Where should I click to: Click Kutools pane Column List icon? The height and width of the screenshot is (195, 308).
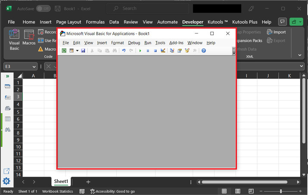click(7, 119)
